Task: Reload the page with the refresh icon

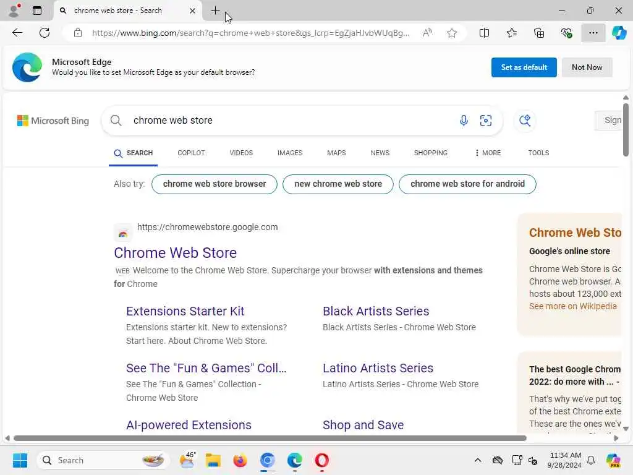Action: click(x=45, y=33)
